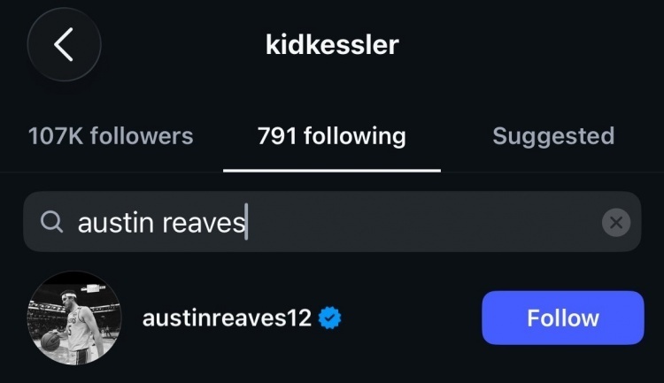Switch to the 107K followers tab
The height and width of the screenshot is (383, 664).
(111, 136)
